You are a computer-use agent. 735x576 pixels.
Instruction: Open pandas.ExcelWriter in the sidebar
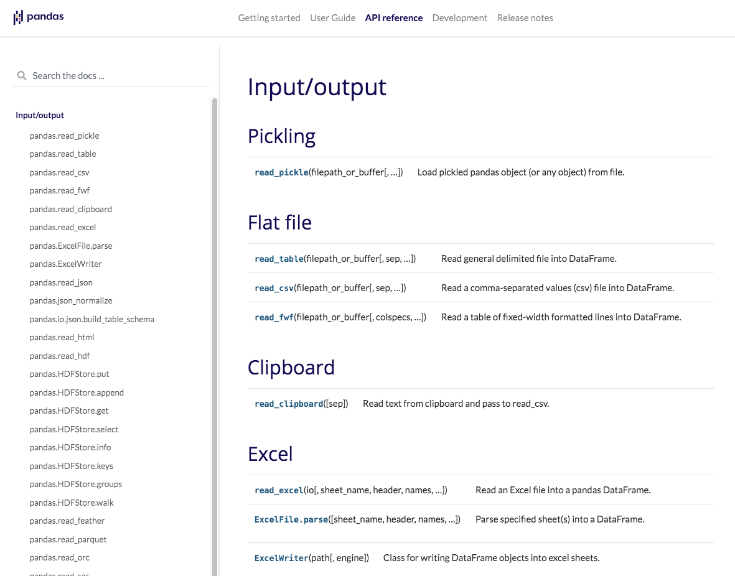coord(65,264)
